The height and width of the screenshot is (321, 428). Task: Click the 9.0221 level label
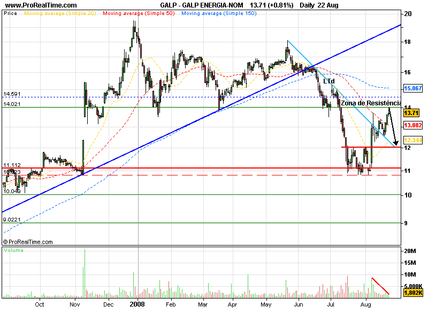(12, 220)
